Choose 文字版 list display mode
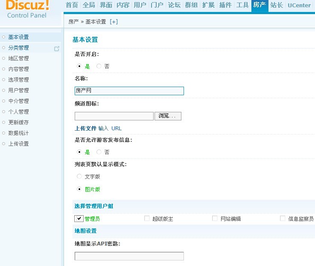Image resolution: width=315 pixels, height=266 pixels. (x=79, y=176)
